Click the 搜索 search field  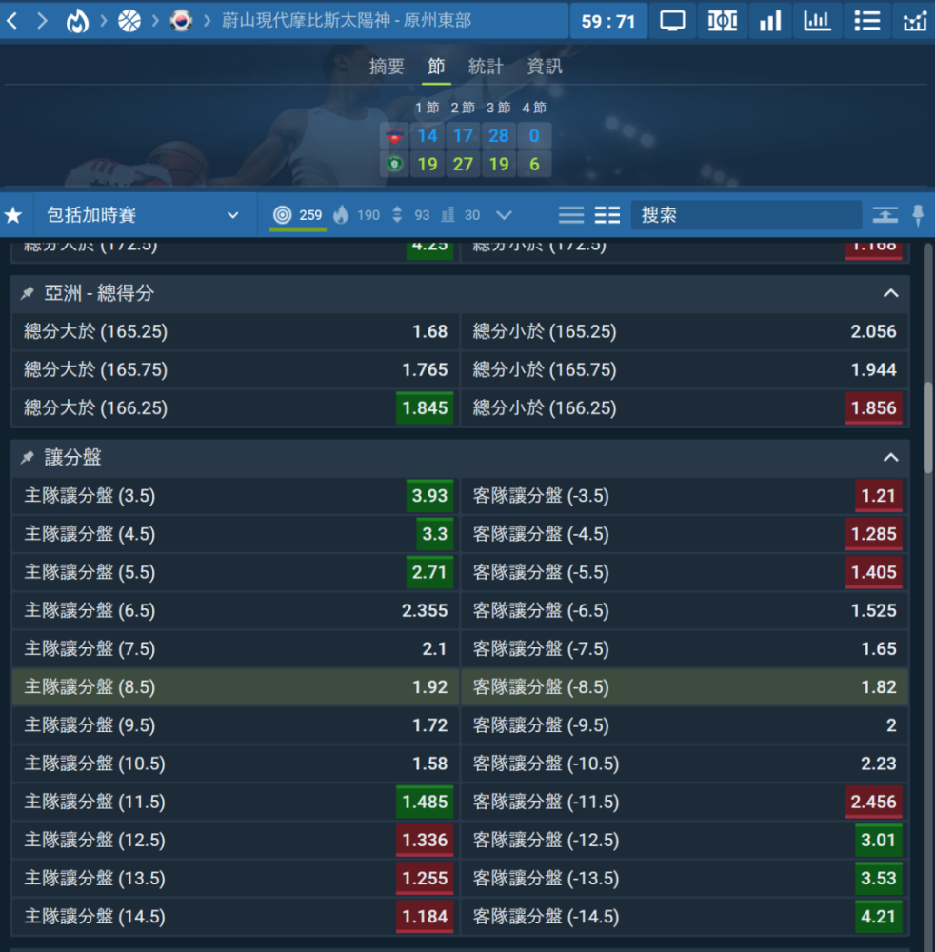(746, 215)
